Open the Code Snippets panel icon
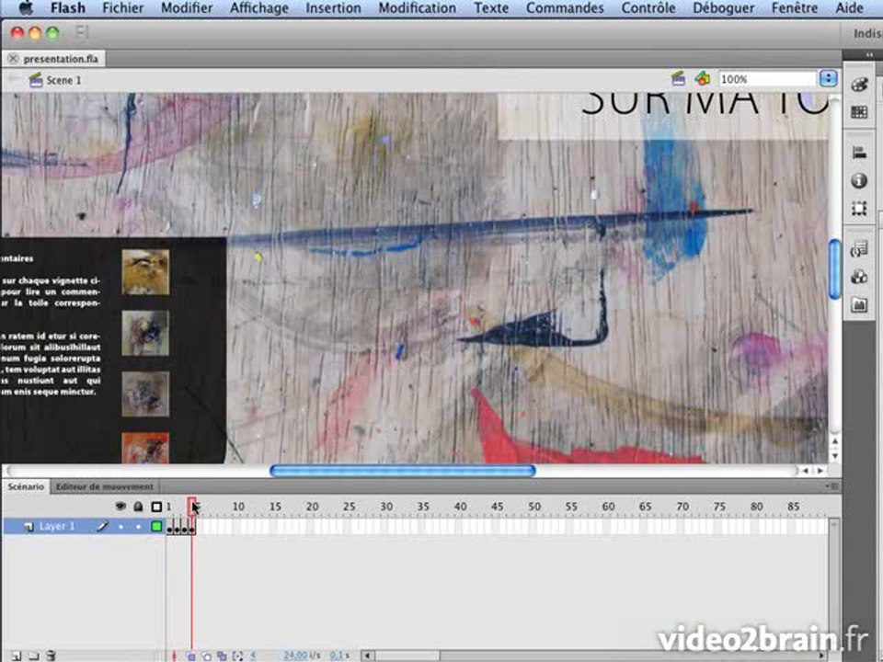The image size is (883, 662). [859, 249]
